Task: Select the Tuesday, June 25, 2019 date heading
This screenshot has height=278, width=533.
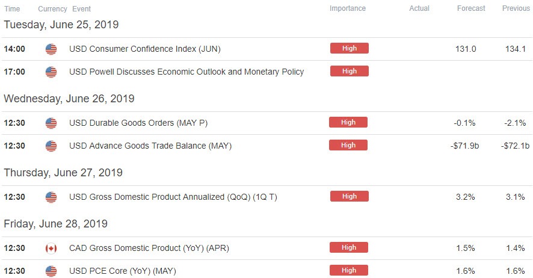Action: pos(61,25)
